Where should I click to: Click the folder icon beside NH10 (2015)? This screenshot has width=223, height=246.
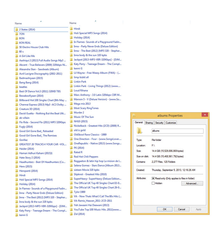pyautogui.click(x=71, y=121)
